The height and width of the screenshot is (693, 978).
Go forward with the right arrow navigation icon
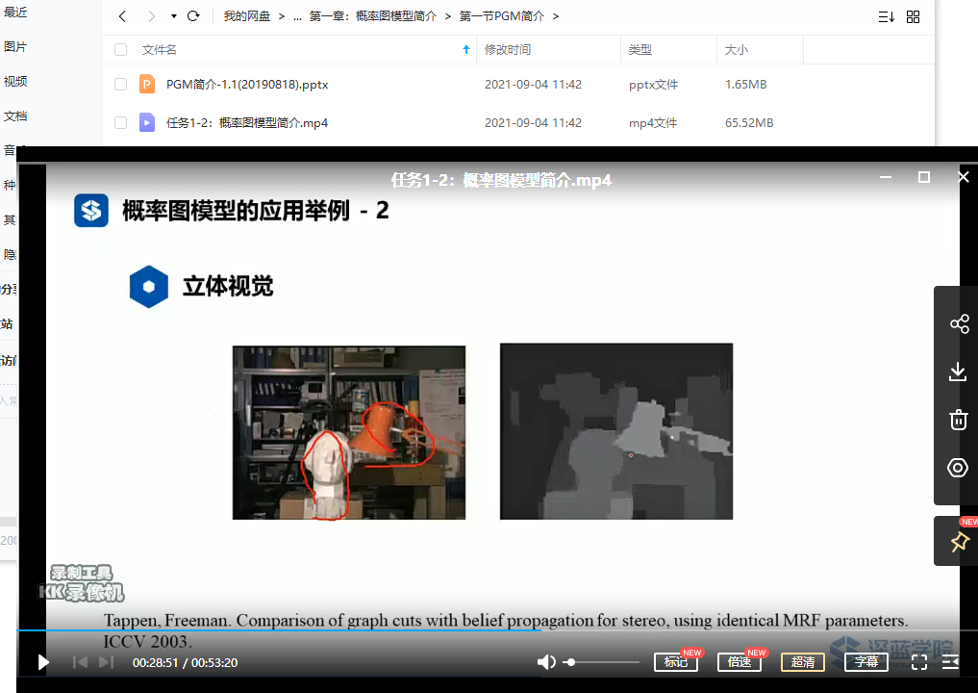click(x=151, y=17)
